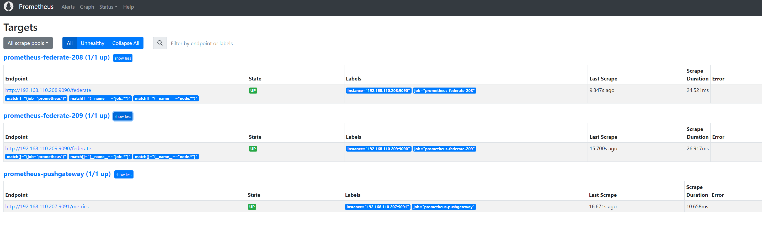Click Error column header in pushgateway table
This screenshot has width=762, height=231.
pos(718,195)
